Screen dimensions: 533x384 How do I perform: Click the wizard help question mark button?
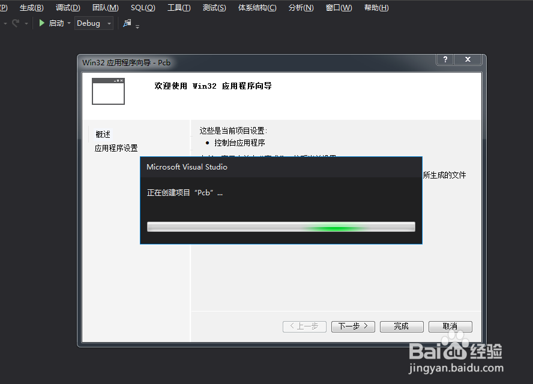click(x=445, y=59)
